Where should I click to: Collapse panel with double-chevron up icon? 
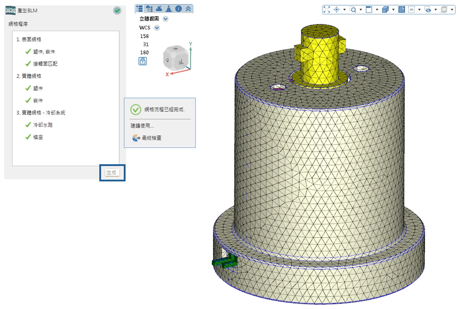click(188, 9)
